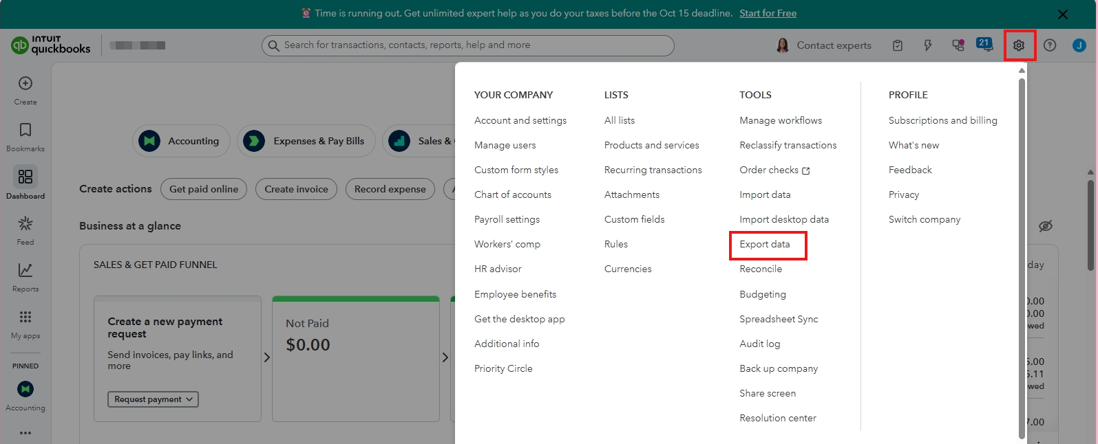Click Get paid online action
Screen dimensions: 1098x444
point(204,189)
